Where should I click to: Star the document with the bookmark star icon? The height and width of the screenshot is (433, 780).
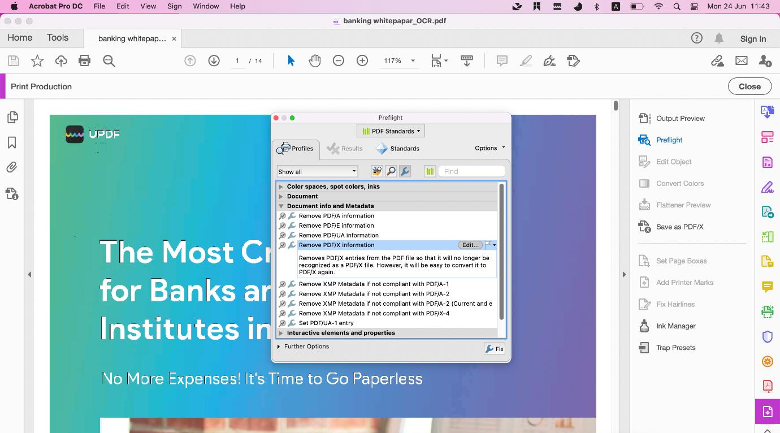tap(37, 61)
